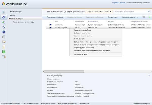Click the horizontal scrollbar right arrow
This screenshot has width=152, height=105.
click(x=151, y=72)
